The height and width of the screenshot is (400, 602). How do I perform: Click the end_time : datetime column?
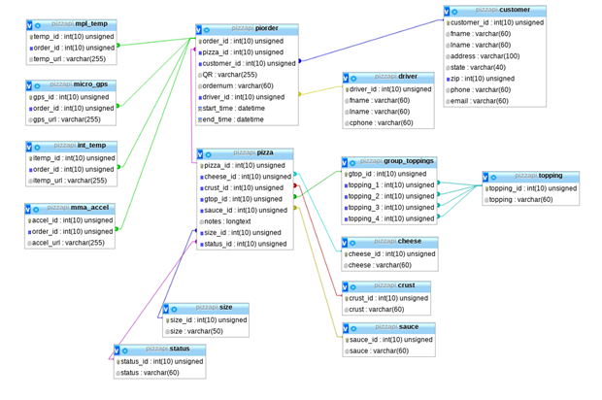[x=231, y=119]
